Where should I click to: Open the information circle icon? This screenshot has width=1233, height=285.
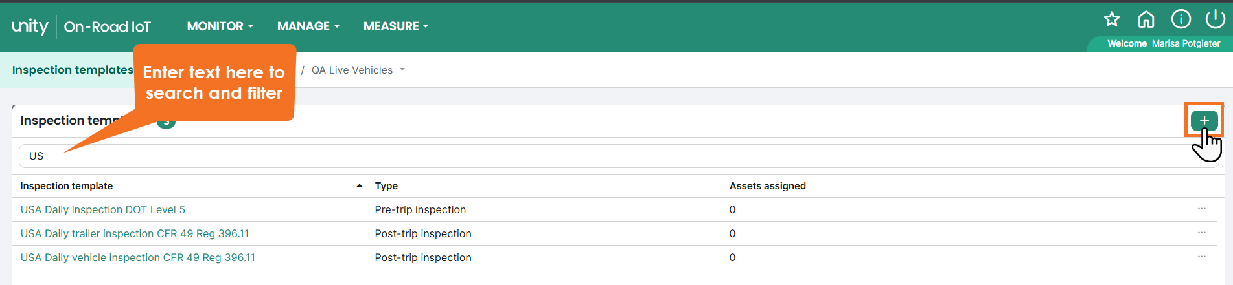(x=1181, y=19)
